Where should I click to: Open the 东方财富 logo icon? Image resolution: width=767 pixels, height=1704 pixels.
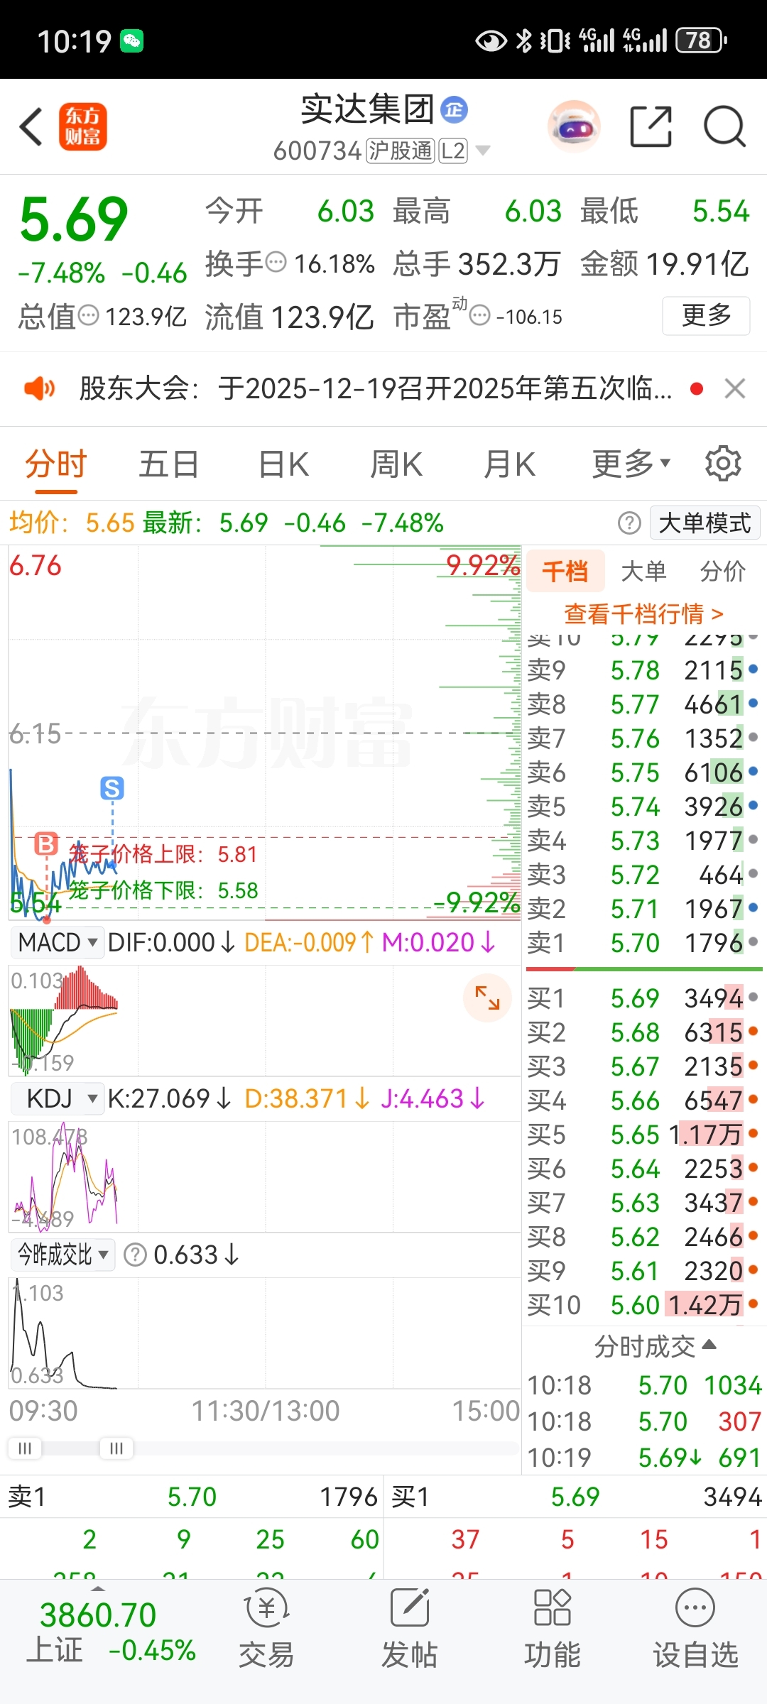[83, 127]
